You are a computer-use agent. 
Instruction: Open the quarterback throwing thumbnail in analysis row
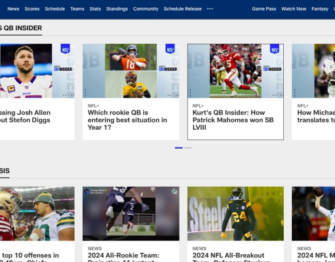tap(313, 214)
